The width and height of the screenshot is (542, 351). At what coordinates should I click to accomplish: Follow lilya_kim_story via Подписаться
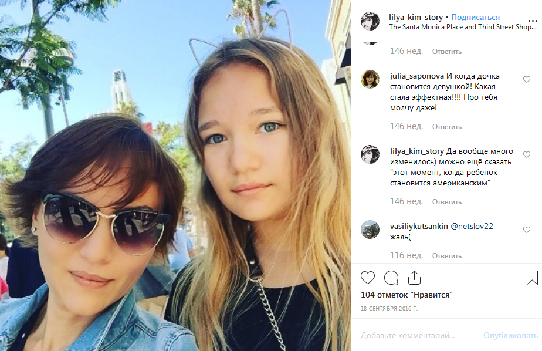point(475,17)
